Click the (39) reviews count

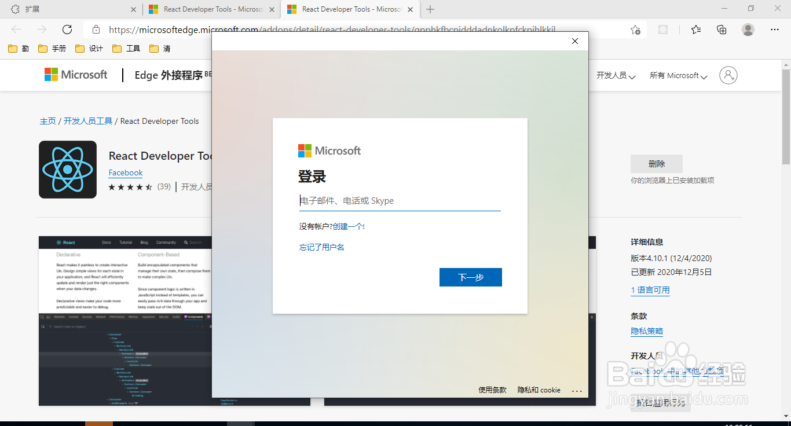tap(164, 187)
